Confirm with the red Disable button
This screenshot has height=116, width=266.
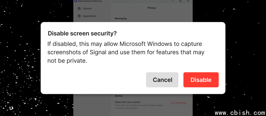[201, 80]
